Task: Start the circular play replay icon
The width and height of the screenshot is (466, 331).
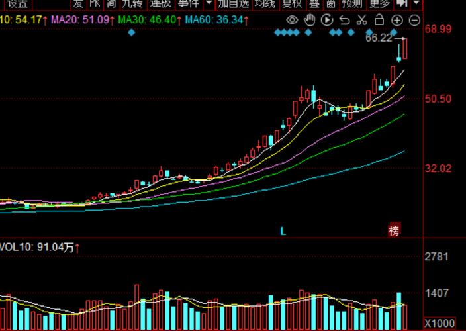Action: [327, 21]
